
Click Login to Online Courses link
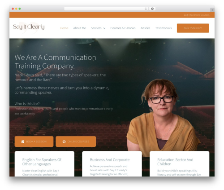point(197,15)
